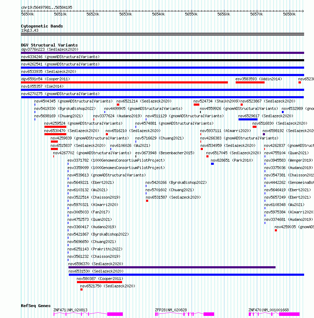314x318 pixels.
Task: Click nsv5698169 (Chuang2021) label
Action: tap(59, 116)
